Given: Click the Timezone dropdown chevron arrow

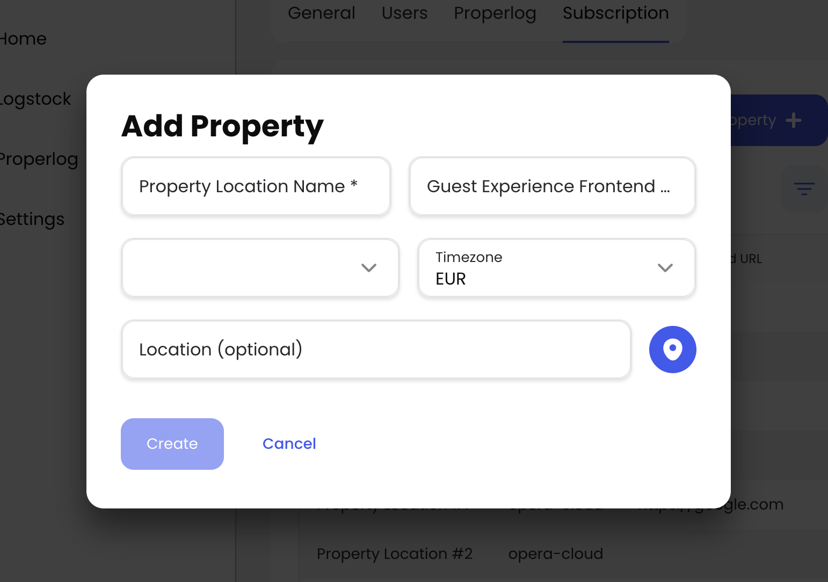Looking at the screenshot, I should tap(665, 268).
